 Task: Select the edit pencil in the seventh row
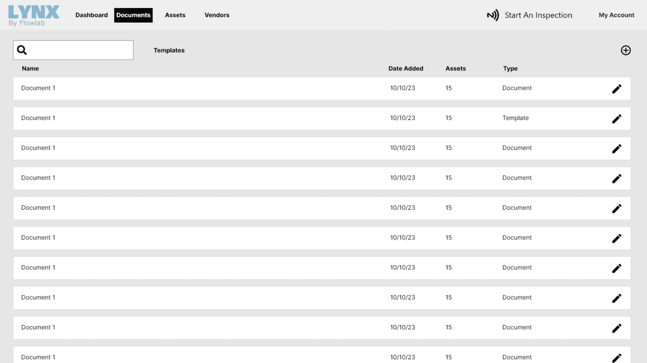coord(617,268)
